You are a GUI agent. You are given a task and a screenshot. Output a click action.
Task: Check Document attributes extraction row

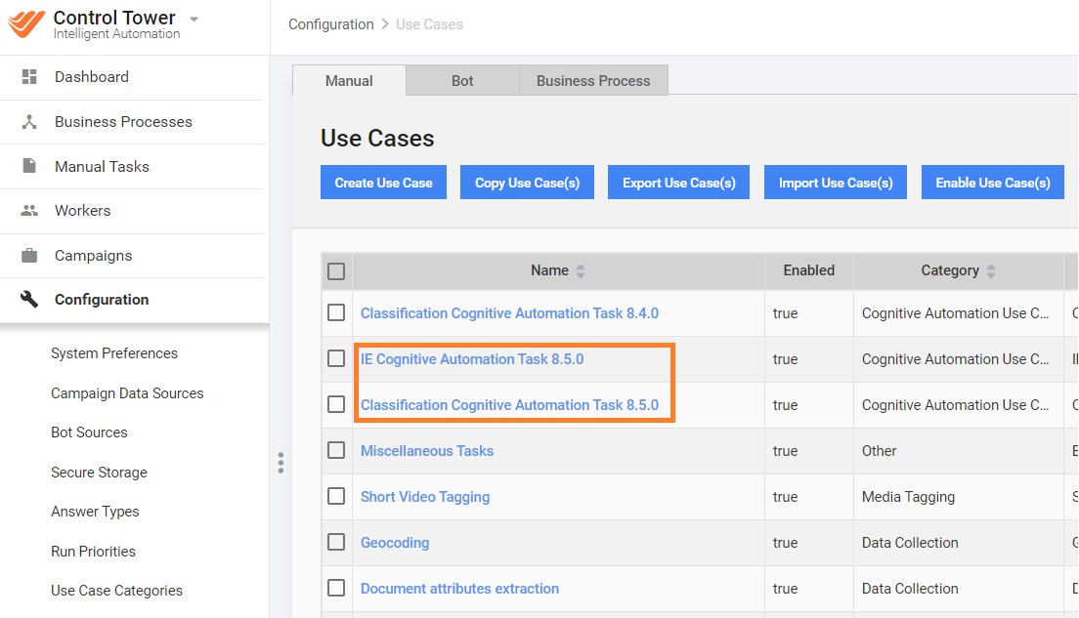pyautogui.click(x=336, y=589)
